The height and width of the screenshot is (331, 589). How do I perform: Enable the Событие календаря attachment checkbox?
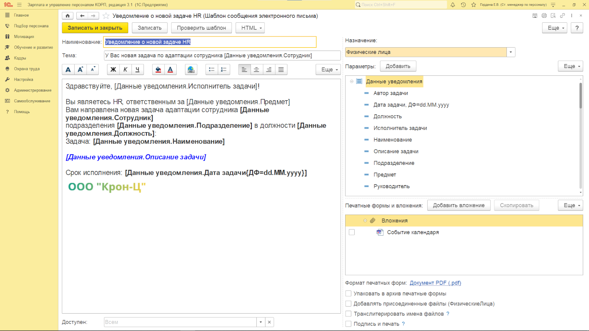[352, 232]
